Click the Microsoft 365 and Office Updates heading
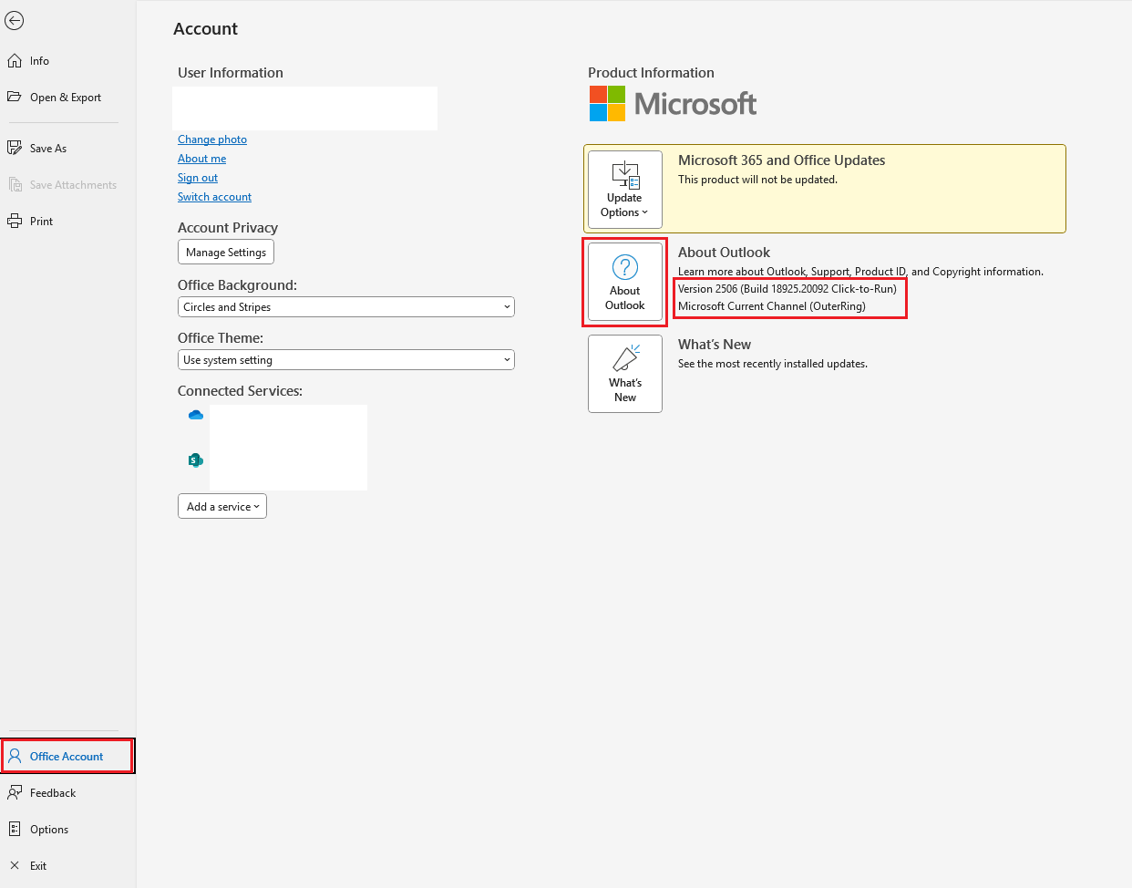1132x888 pixels. click(782, 160)
